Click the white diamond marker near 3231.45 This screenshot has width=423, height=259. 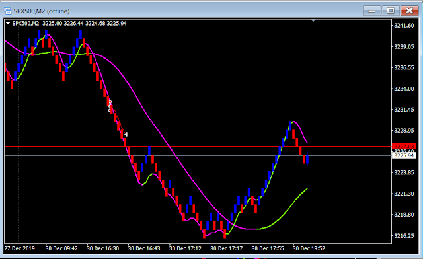coord(110,106)
